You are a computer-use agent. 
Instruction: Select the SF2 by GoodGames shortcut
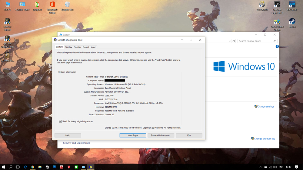tap(7, 42)
